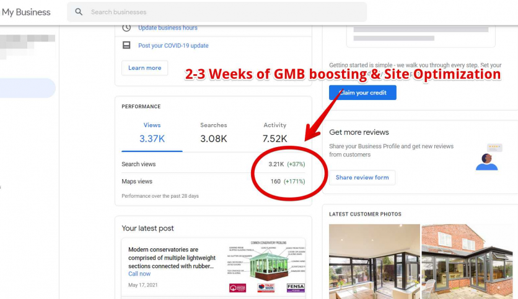This screenshot has height=299, width=518.
Task: Click the search magnifier icon
Action: click(79, 12)
